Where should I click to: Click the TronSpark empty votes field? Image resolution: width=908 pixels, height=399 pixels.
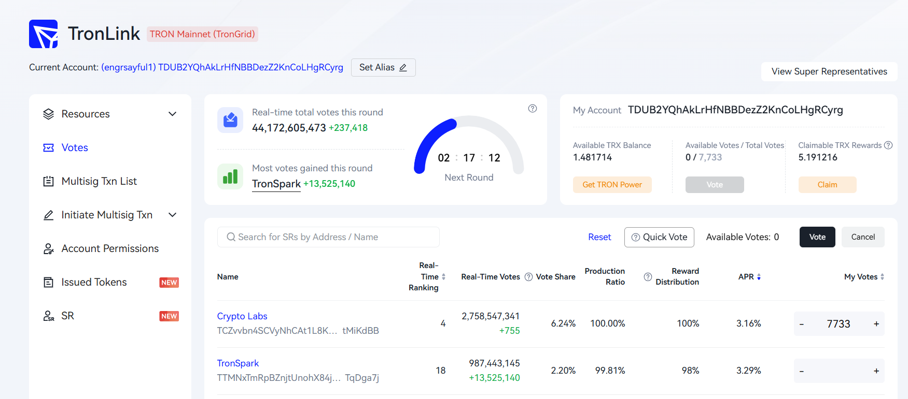pos(839,371)
